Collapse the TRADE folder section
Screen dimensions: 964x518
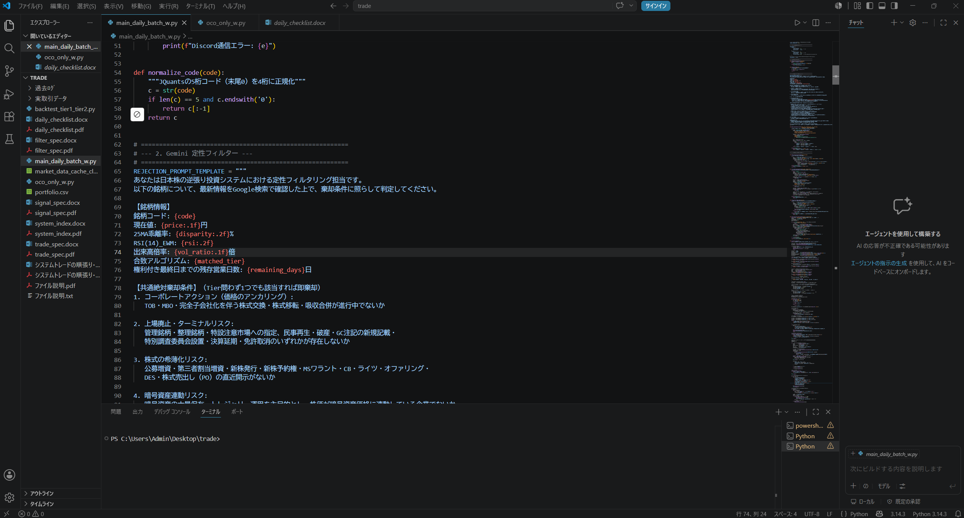coord(61,77)
